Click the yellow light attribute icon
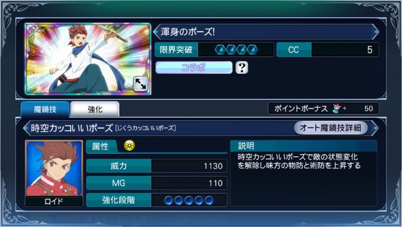The width and height of the screenshot is (402, 227). [x=130, y=146]
